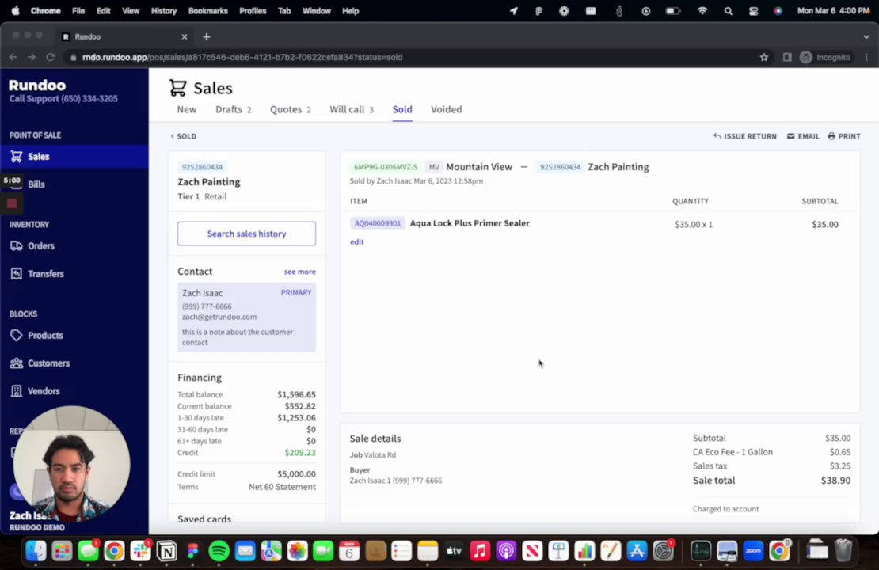Open the History menu in the menu bar
Screen dimensions: 879x570
tap(164, 10)
